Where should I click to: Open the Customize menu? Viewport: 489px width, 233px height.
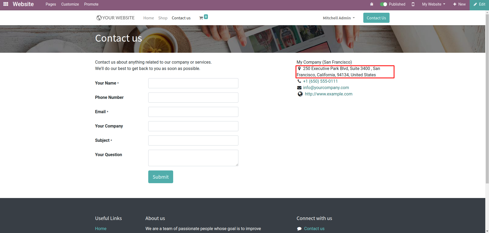(x=70, y=4)
